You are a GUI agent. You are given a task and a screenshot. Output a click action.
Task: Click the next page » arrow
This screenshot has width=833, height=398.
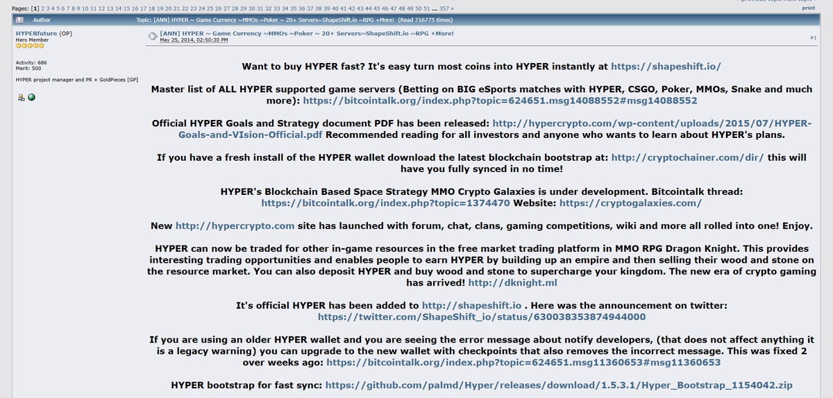(x=453, y=8)
